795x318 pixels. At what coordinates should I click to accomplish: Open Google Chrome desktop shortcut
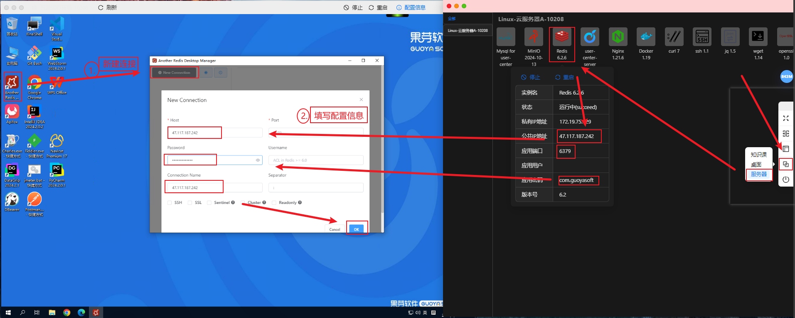click(x=34, y=87)
